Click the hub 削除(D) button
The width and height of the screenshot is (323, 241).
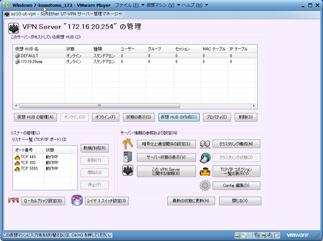tap(246, 117)
